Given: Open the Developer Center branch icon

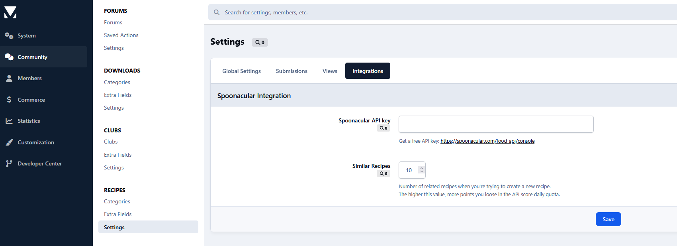Looking at the screenshot, I should pos(9,163).
